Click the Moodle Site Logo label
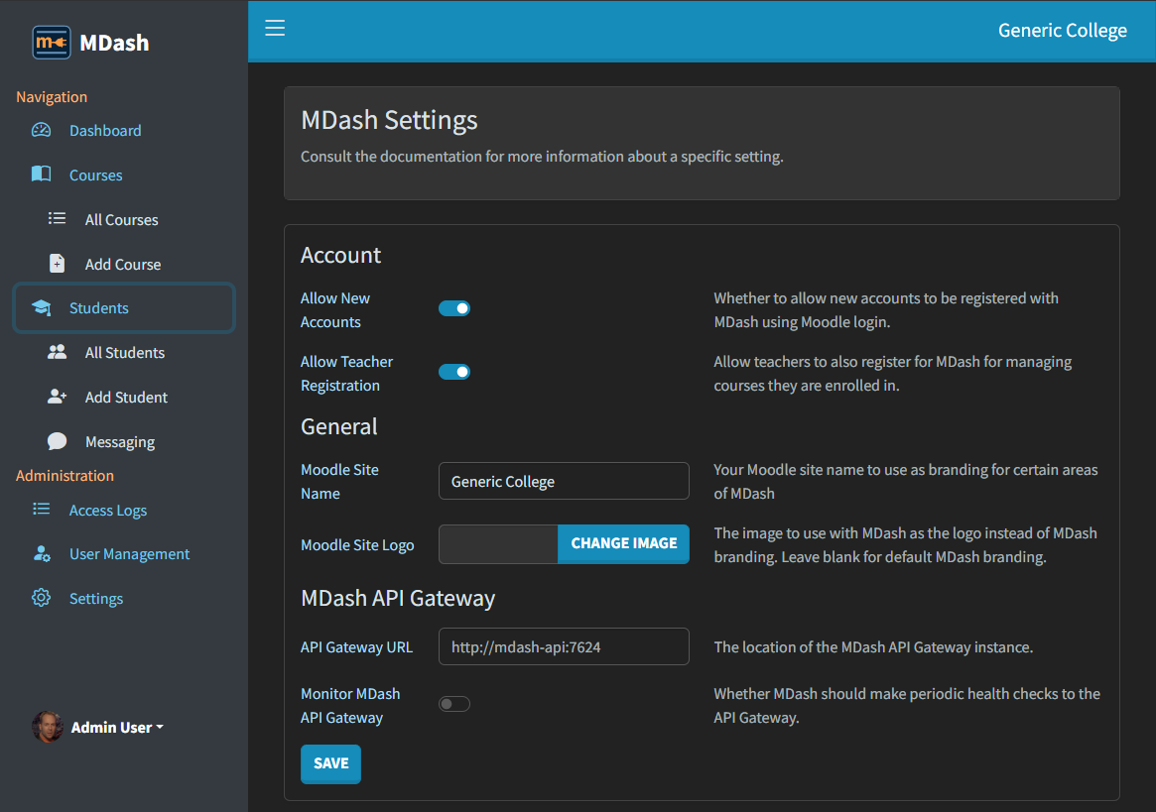The width and height of the screenshot is (1156, 812). (357, 545)
